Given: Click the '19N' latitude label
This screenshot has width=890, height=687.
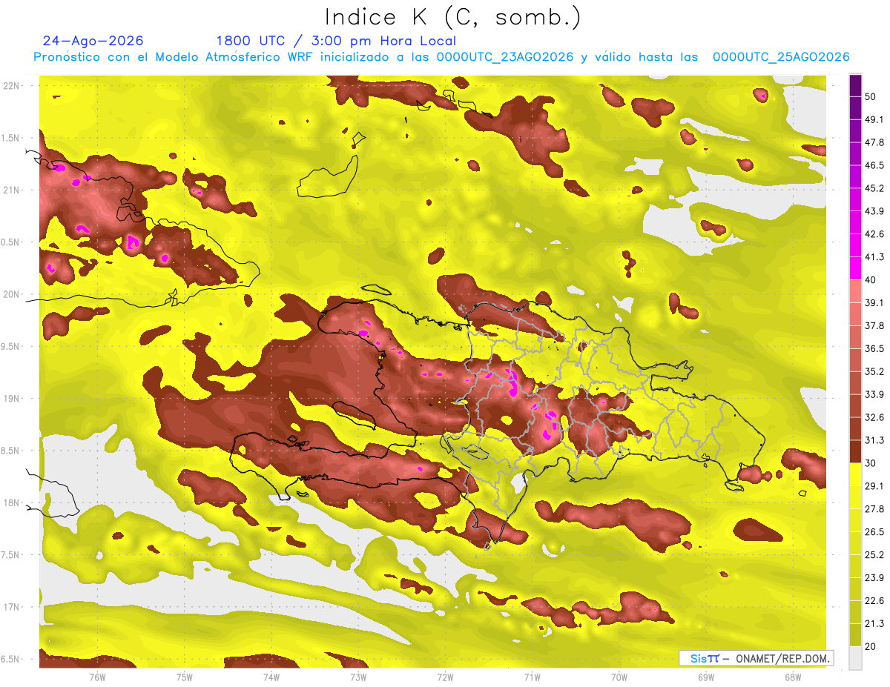Looking at the screenshot, I should coord(12,399).
